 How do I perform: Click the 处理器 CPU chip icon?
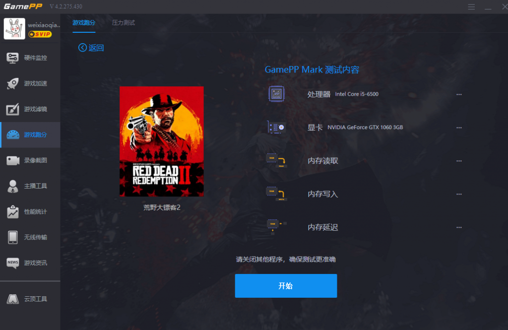(276, 94)
